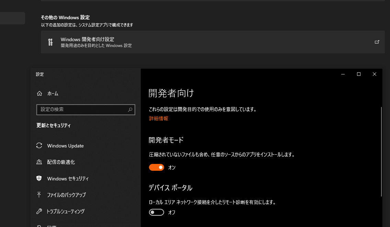
Task: Open the 詳細情報 link
Action: tap(159, 118)
